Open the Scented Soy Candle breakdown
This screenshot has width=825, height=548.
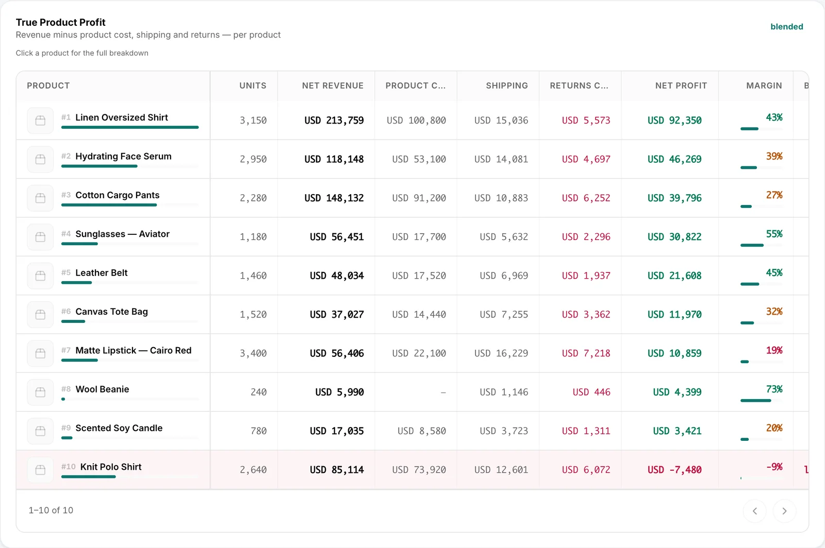119,428
